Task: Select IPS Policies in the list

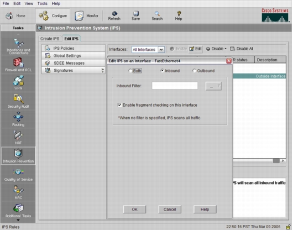Action: (x=73, y=48)
